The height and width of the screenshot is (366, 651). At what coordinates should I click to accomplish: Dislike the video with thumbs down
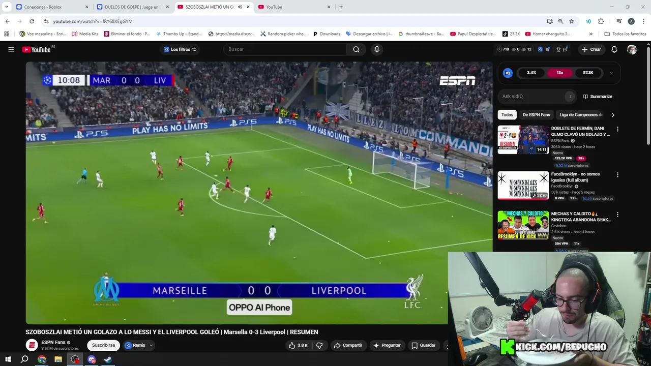click(319, 345)
